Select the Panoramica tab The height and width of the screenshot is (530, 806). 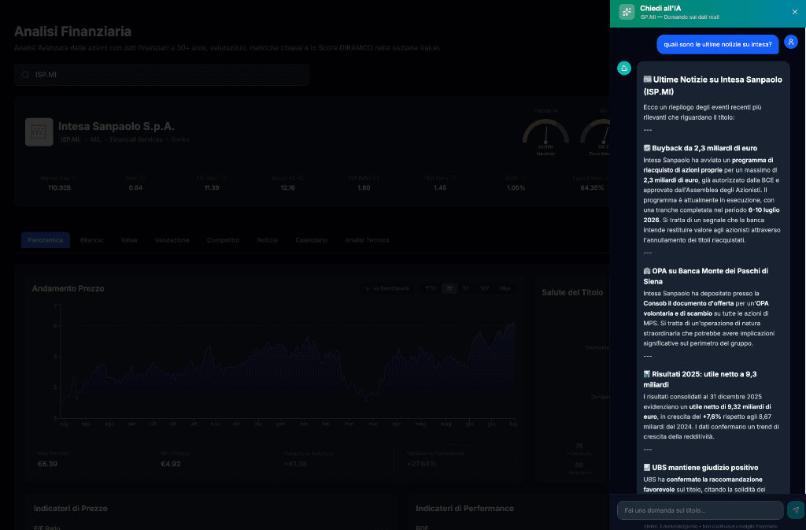(x=45, y=240)
